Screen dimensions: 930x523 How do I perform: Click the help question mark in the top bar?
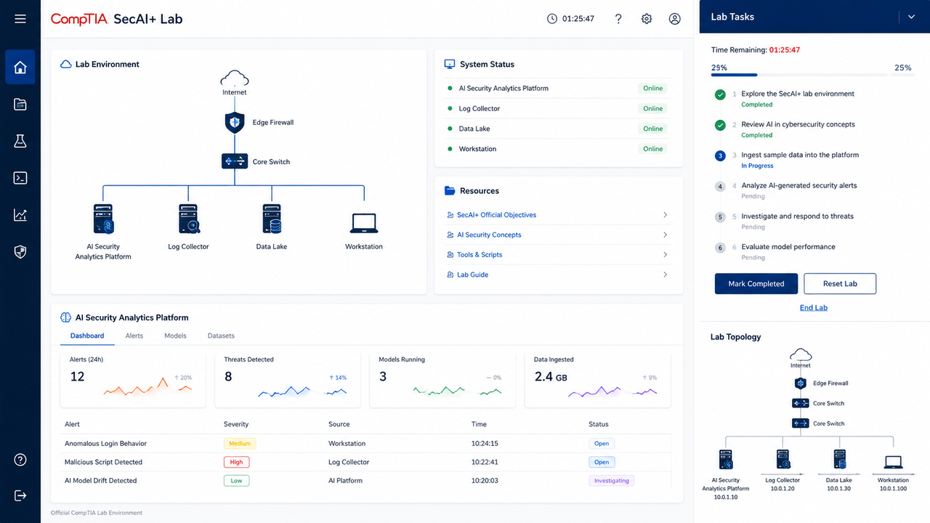[x=618, y=19]
